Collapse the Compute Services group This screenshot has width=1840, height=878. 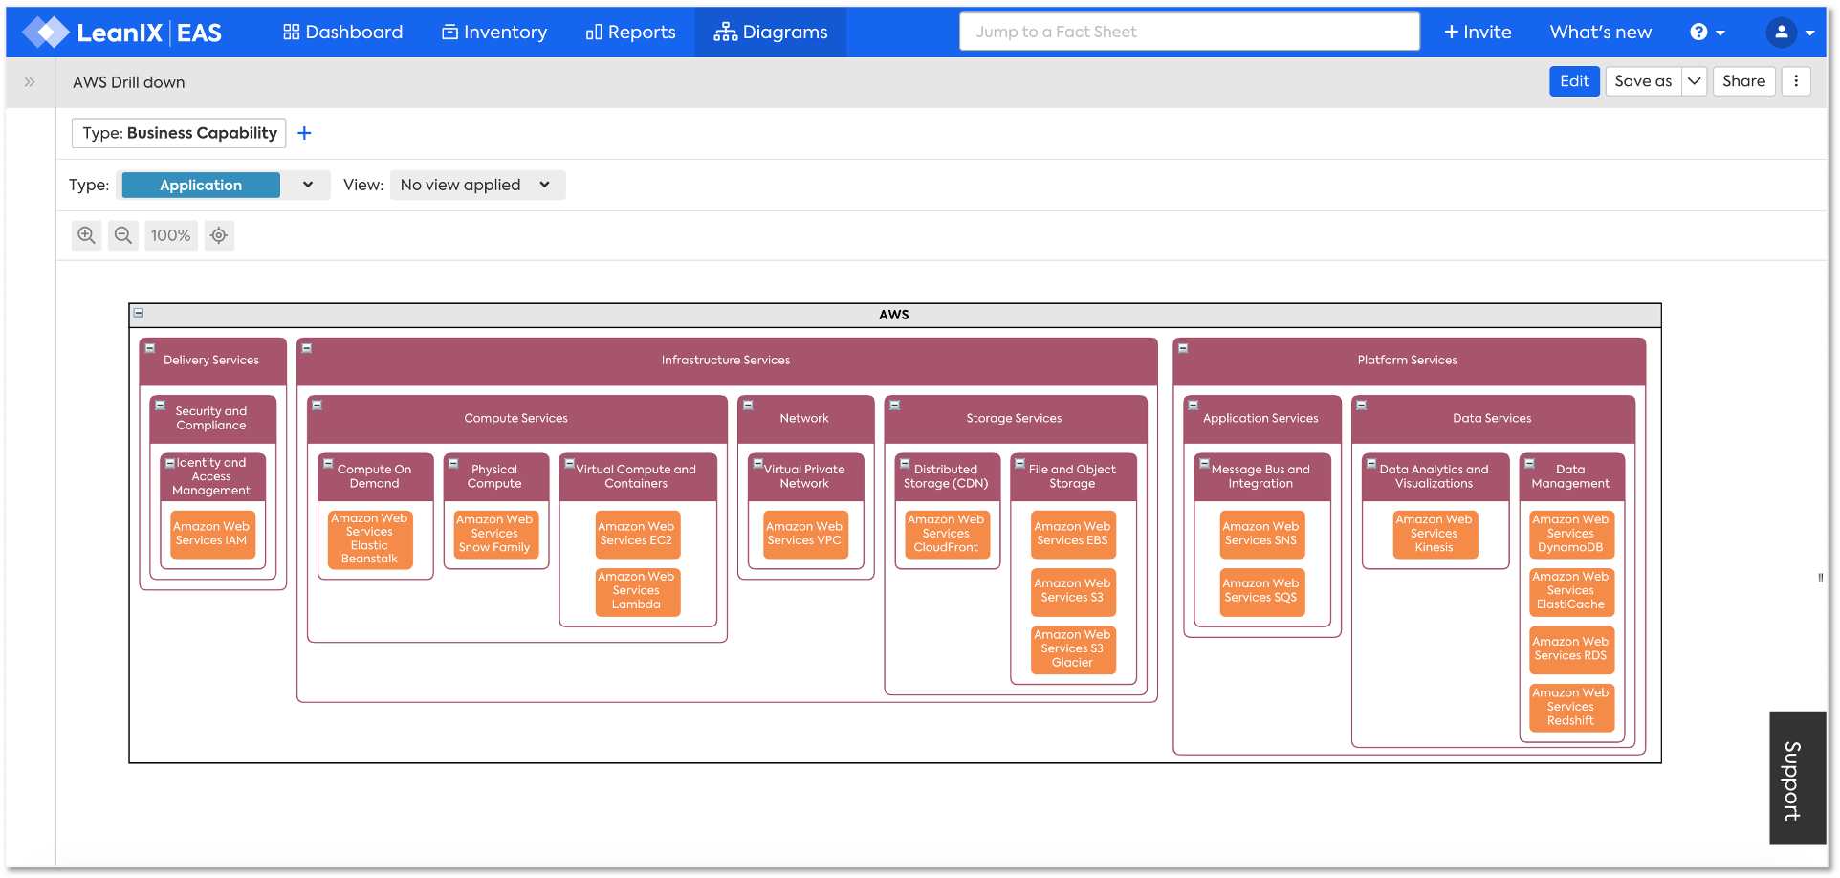coord(318,406)
